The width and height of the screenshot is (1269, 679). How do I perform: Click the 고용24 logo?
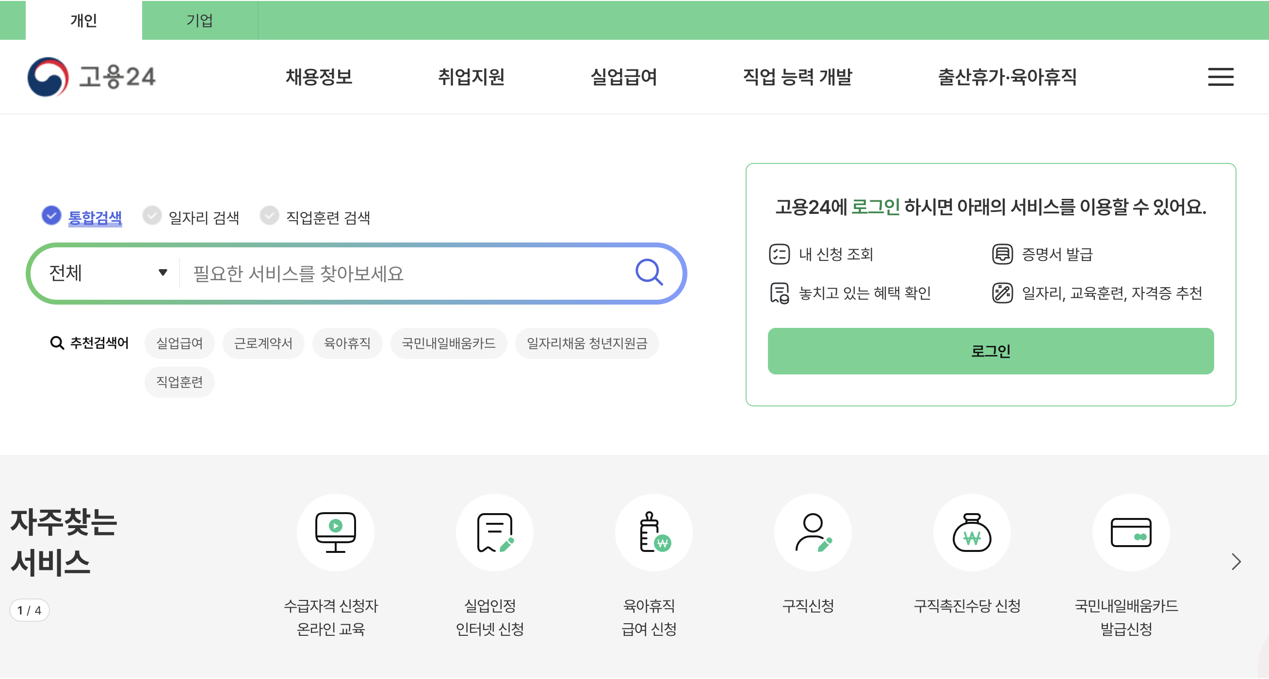tap(92, 77)
